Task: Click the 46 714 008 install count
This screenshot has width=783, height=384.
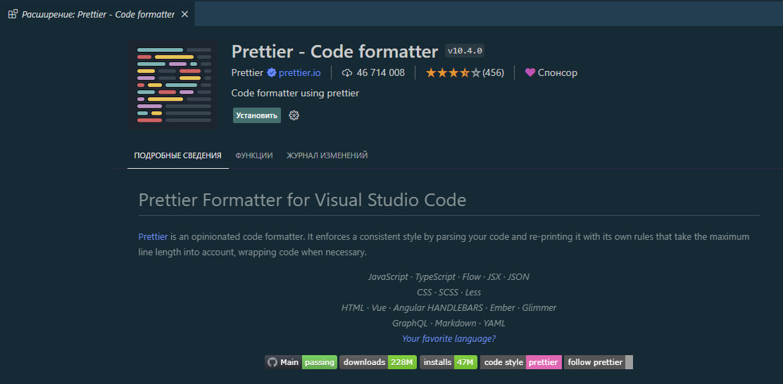Action: click(x=380, y=73)
